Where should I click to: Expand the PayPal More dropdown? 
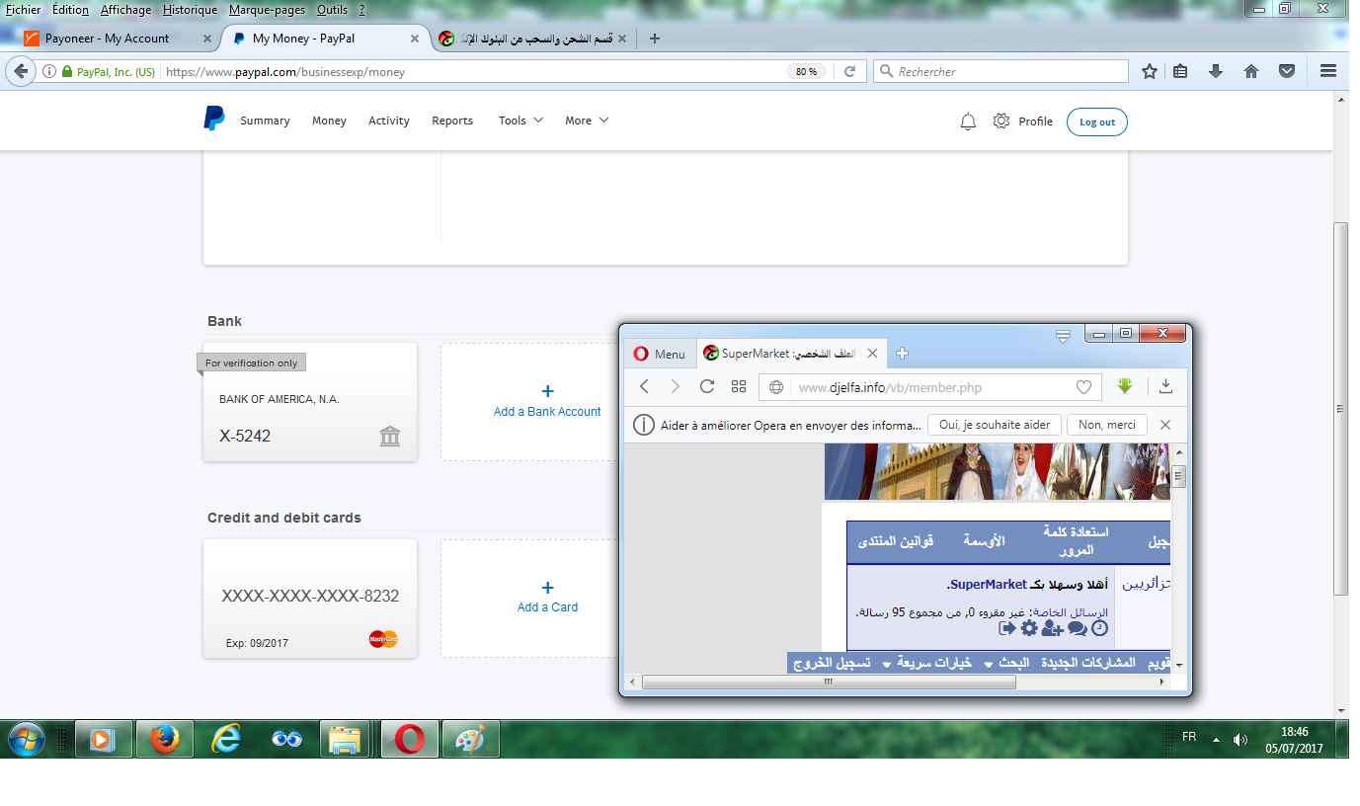(x=587, y=121)
